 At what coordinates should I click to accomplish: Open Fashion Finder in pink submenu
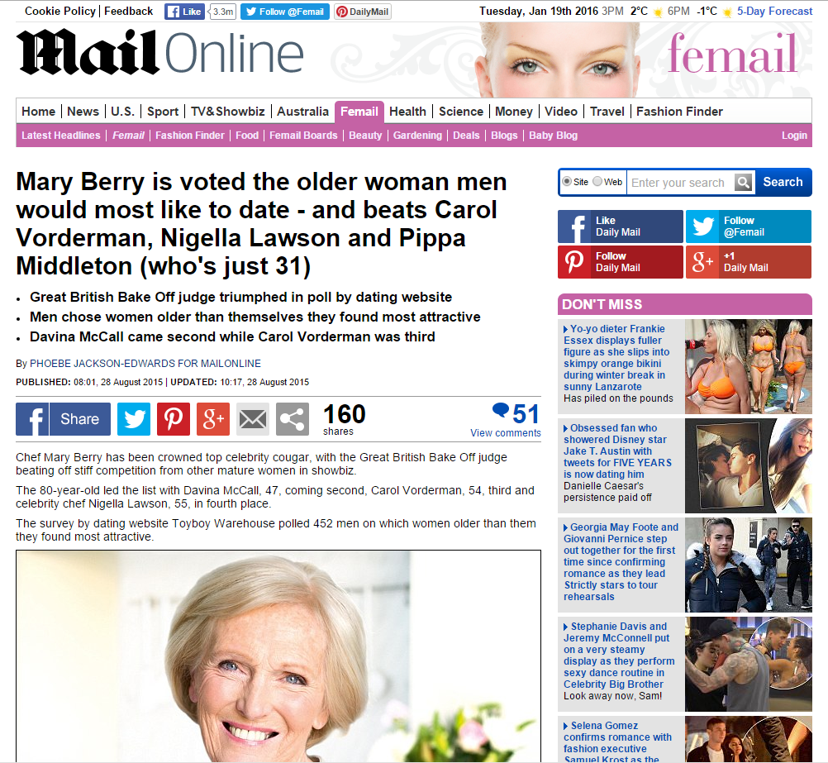tap(189, 136)
